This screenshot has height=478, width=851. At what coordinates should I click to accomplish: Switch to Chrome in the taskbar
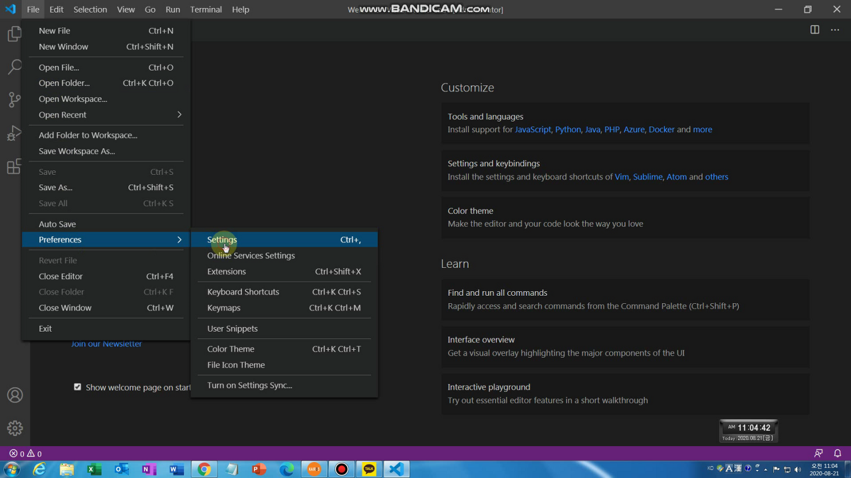(x=204, y=469)
